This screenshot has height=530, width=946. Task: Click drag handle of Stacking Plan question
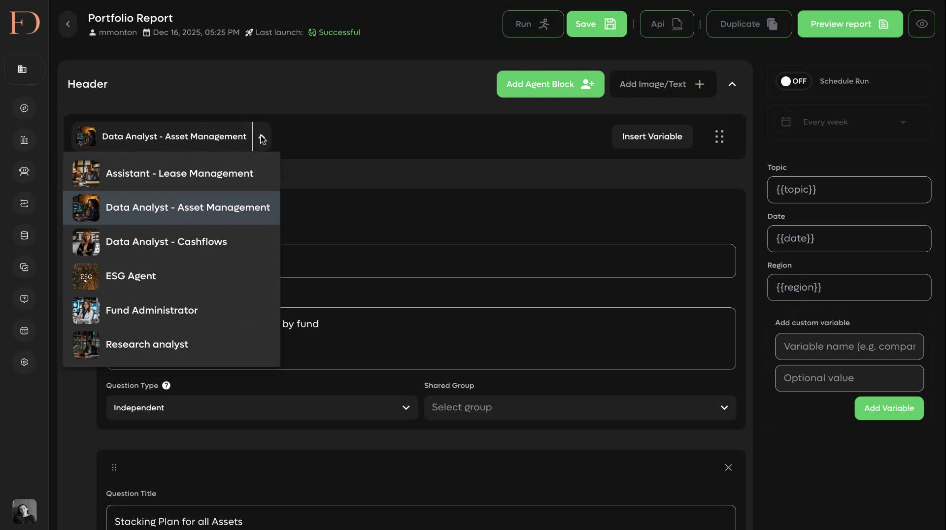point(114,467)
